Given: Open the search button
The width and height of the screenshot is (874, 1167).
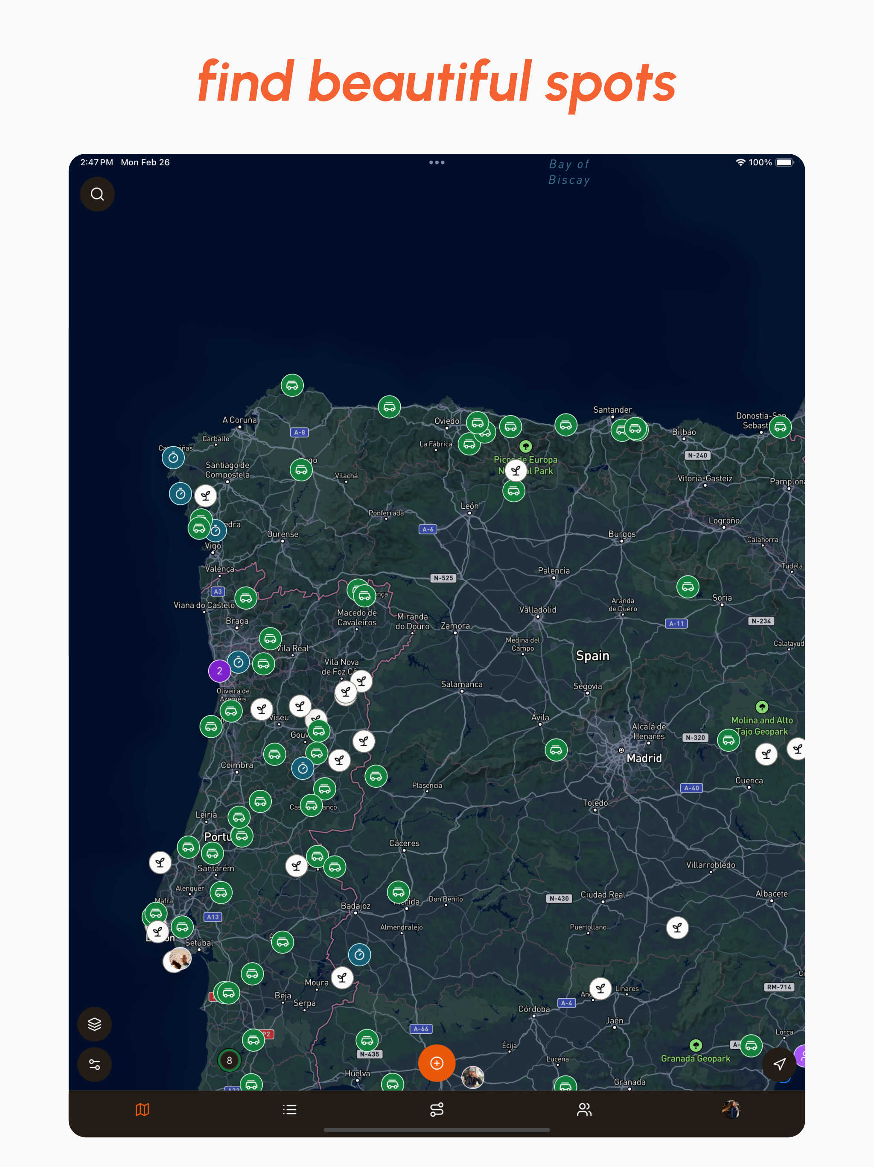Looking at the screenshot, I should (97, 194).
